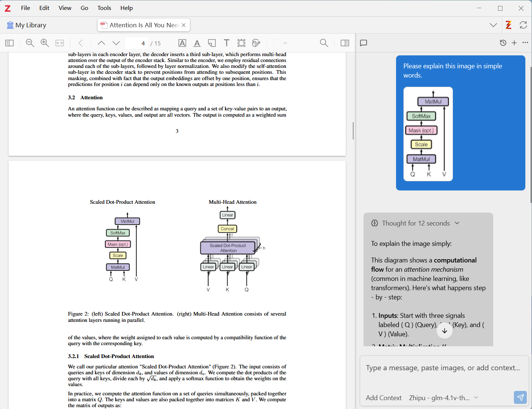Select the add note annotation tool

click(x=212, y=43)
